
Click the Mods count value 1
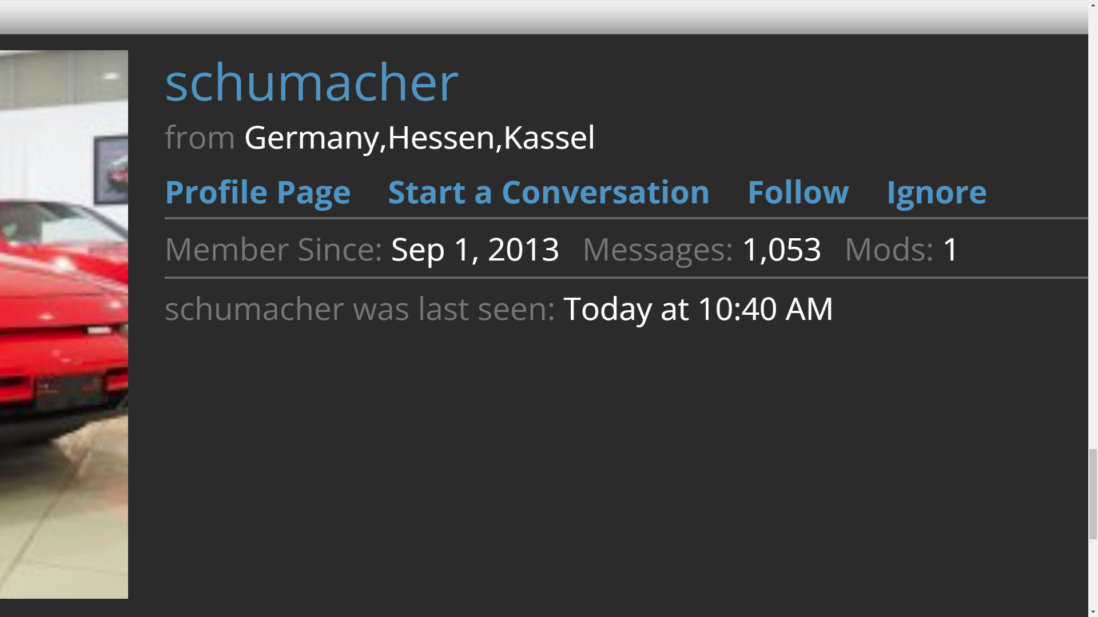coord(950,250)
